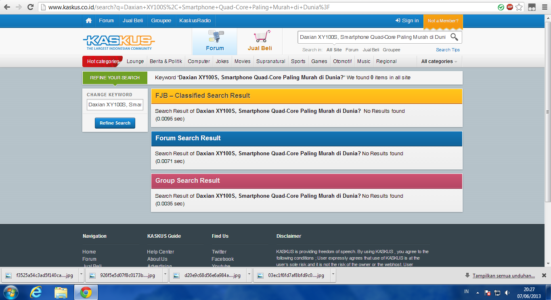Bookmark page using the star icon
The image size is (551, 300).
pos(519,7)
